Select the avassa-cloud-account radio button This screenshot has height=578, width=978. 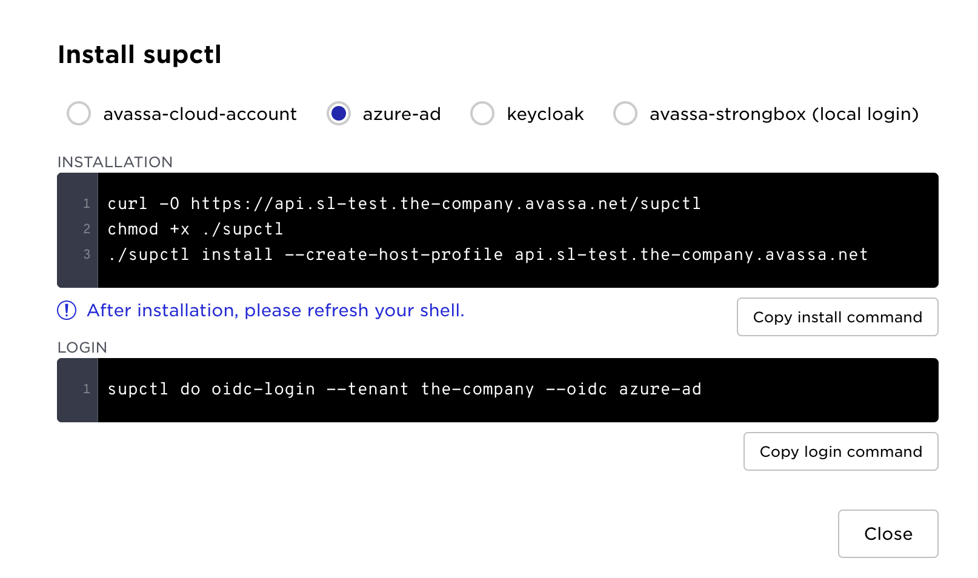(x=79, y=113)
